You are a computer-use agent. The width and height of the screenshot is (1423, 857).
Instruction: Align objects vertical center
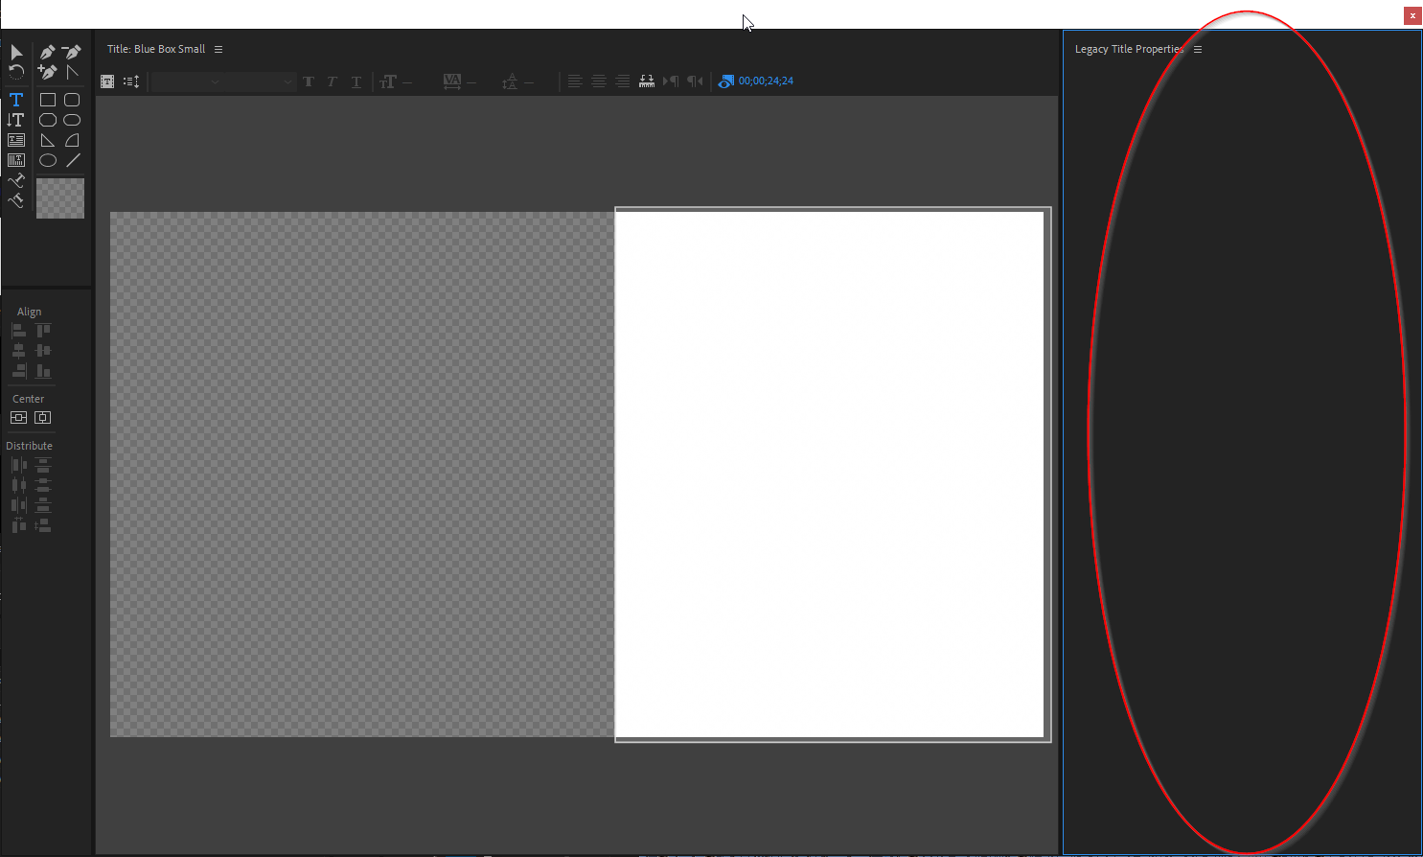(43, 351)
